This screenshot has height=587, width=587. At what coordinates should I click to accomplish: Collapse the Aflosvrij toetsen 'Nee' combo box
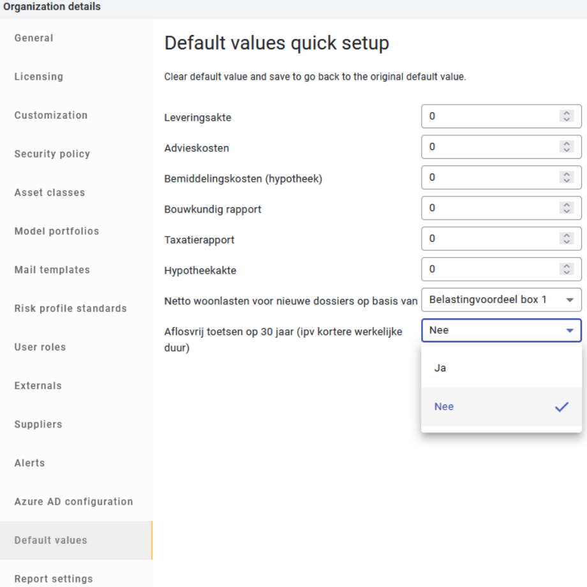coord(502,331)
